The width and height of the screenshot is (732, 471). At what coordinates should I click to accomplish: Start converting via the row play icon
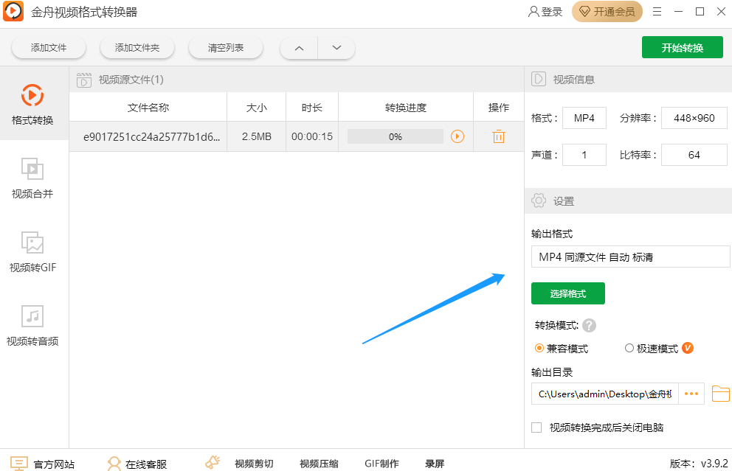[x=457, y=136]
